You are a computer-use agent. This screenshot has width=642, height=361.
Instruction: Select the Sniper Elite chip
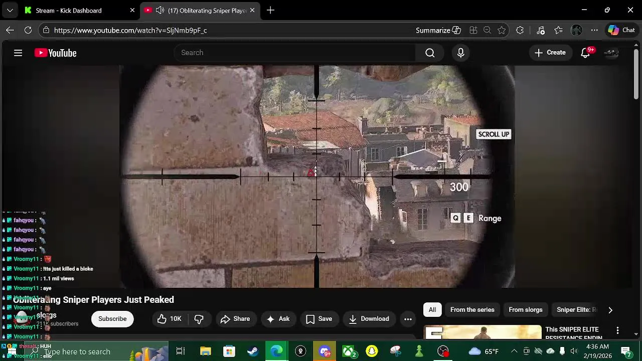[x=576, y=310]
